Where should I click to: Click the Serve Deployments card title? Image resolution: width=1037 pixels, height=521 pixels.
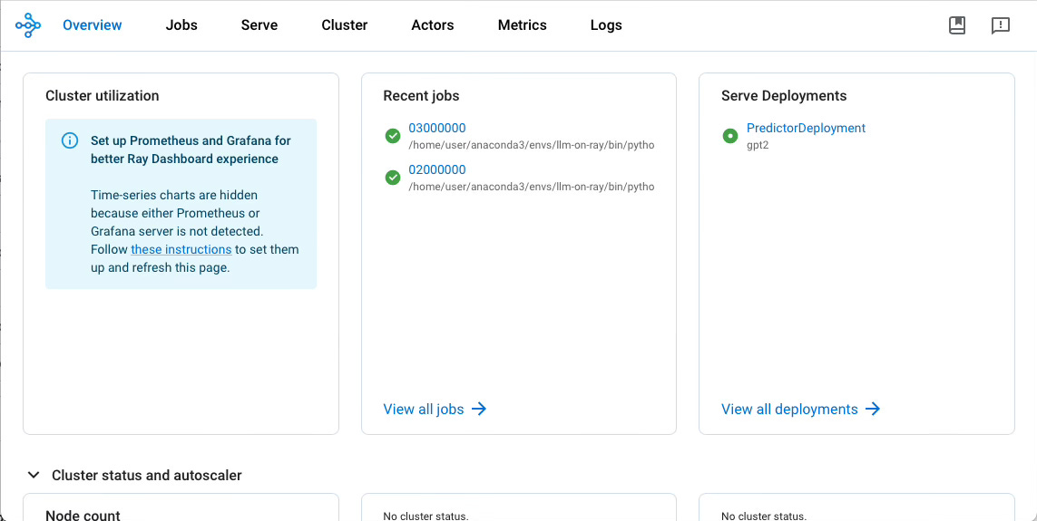pos(784,96)
